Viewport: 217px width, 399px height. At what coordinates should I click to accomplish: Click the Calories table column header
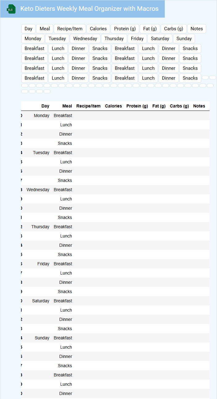(x=113, y=106)
